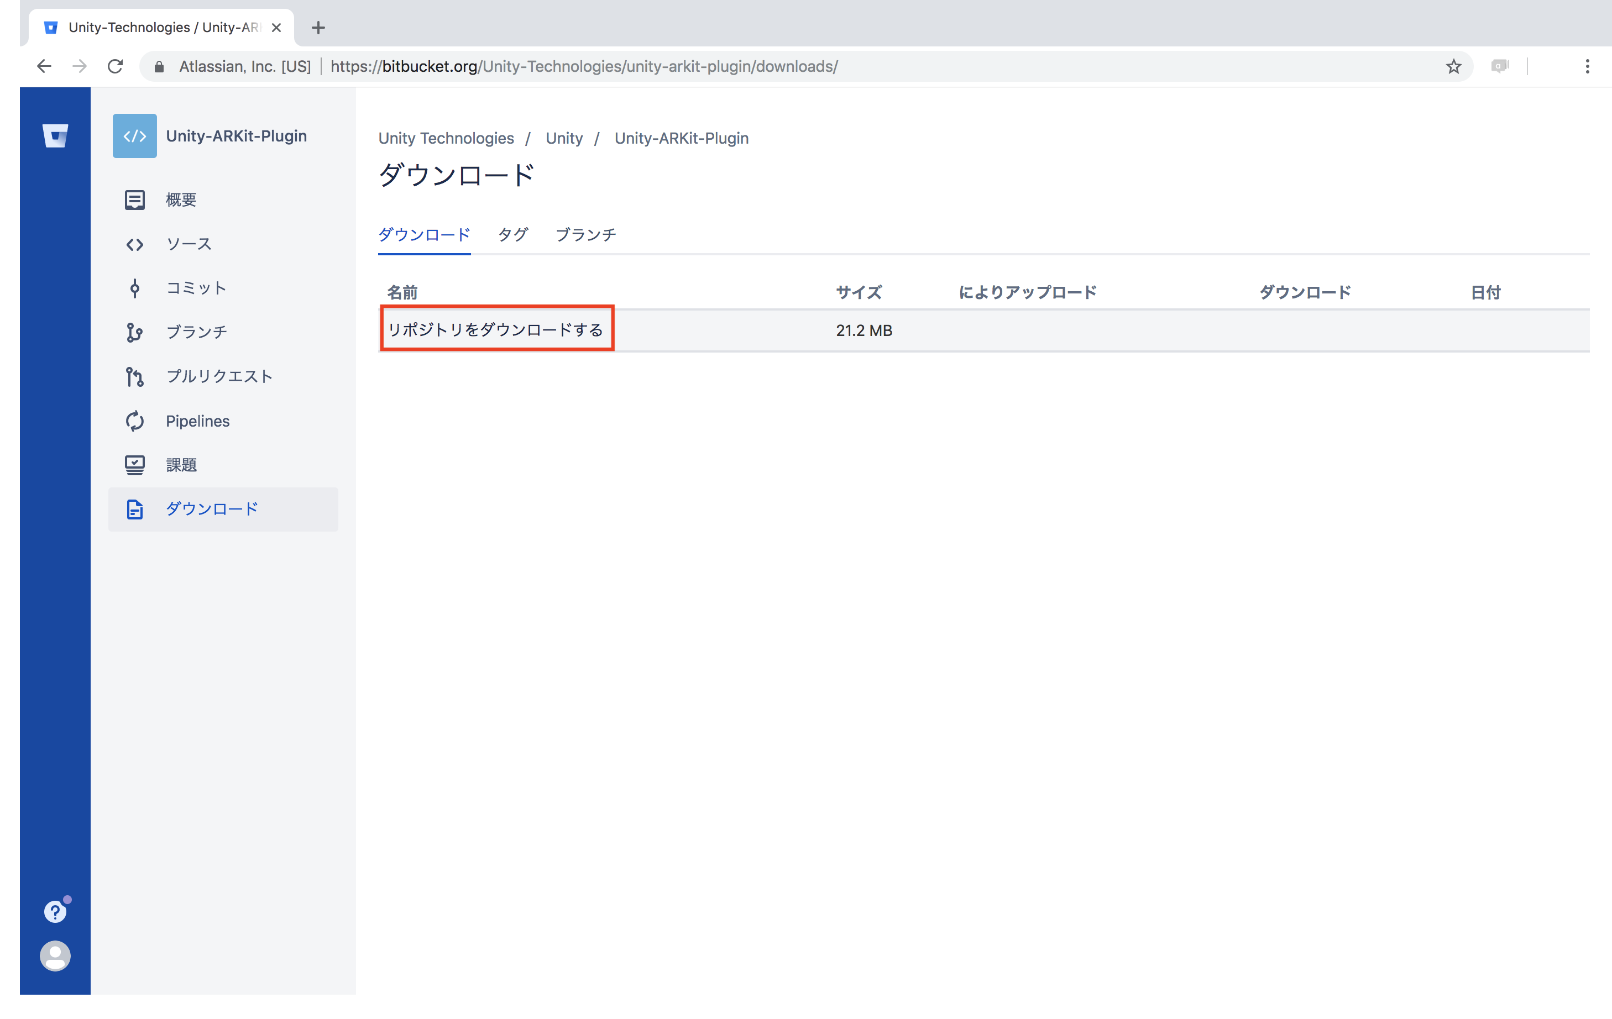Click the ソース source code icon
The height and width of the screenshot is (1019, 1612).
pyautogui.click(x=134, y=244)
